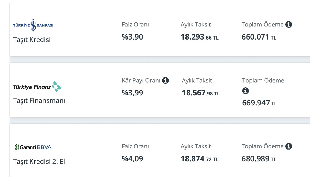329x185 pixels.
Task: Click the 18.874,72 TL monthly installment
Action: point(200,159)
